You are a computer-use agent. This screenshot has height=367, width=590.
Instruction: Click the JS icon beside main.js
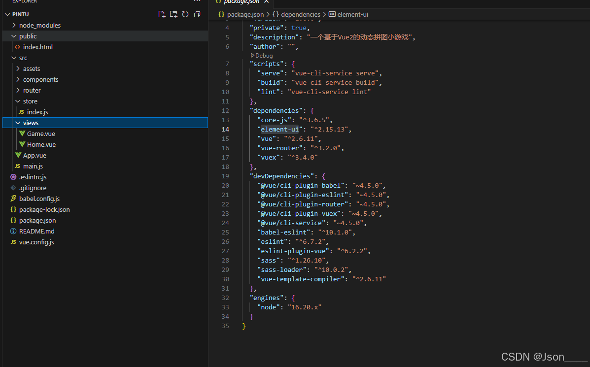pyautogui.click(x=17, y=166)
